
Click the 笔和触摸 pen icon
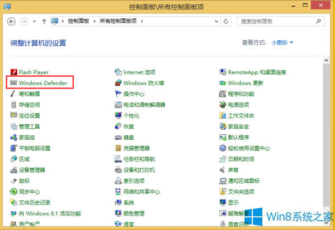click(13, 94)
